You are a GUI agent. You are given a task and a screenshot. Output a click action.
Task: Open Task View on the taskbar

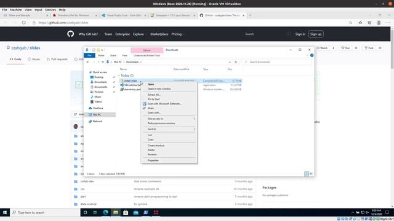(95, 212)
